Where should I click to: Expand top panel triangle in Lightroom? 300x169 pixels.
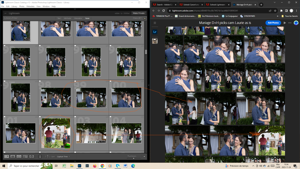(75, 9)
